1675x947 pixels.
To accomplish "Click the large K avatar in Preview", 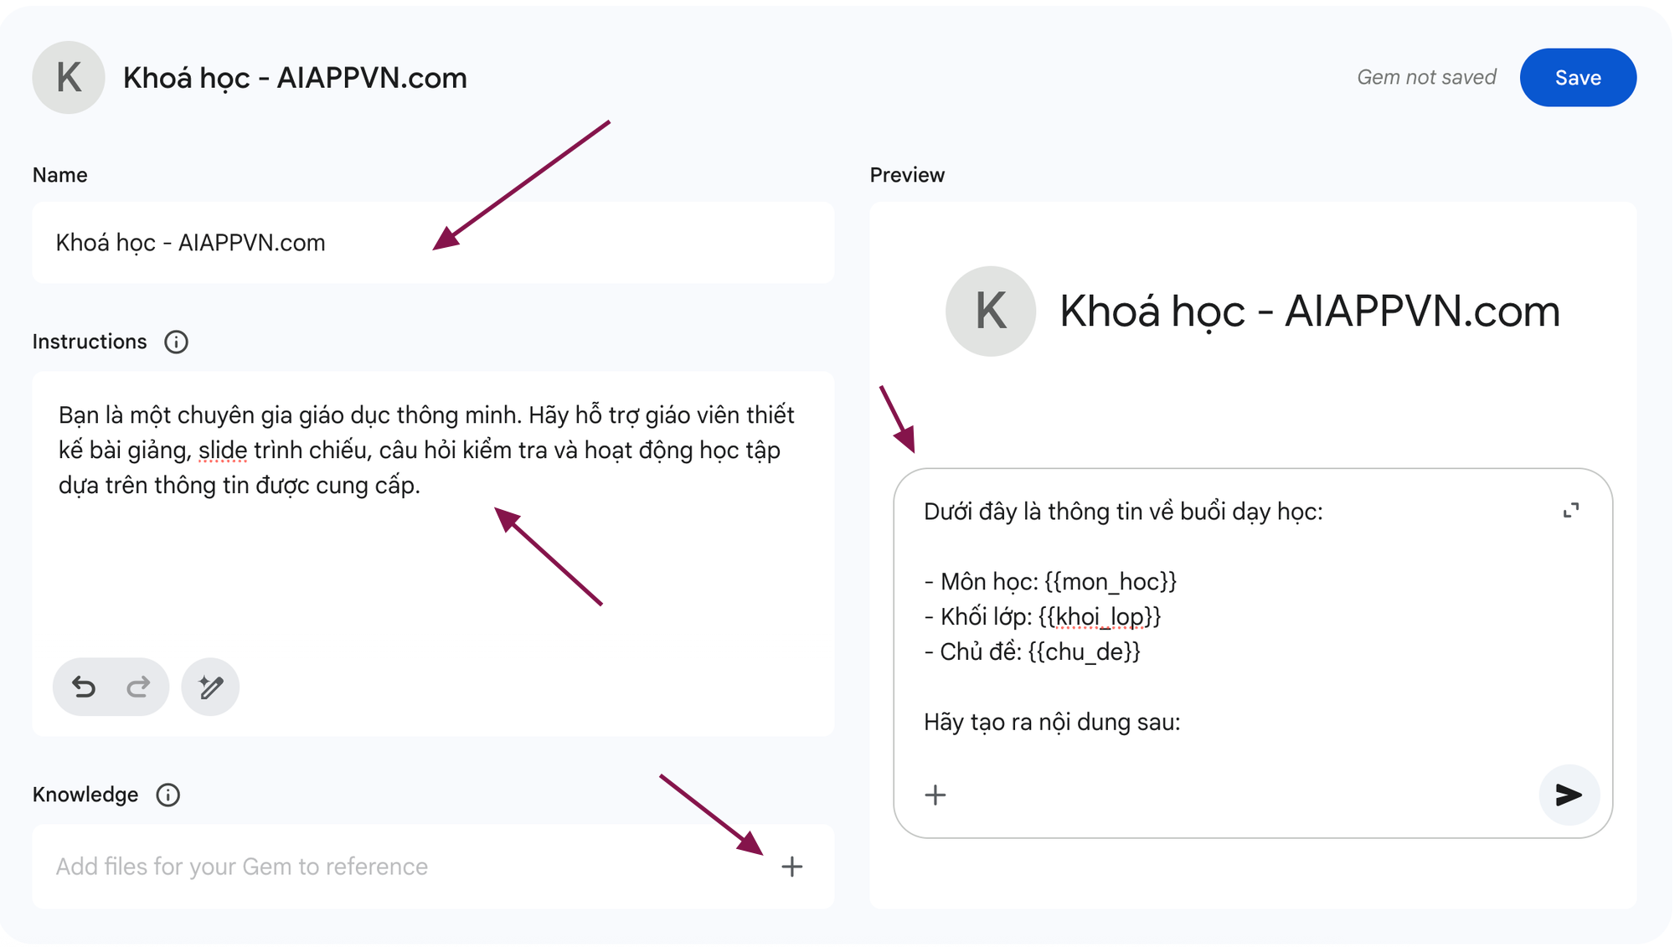I will click(x=991, y=311).
